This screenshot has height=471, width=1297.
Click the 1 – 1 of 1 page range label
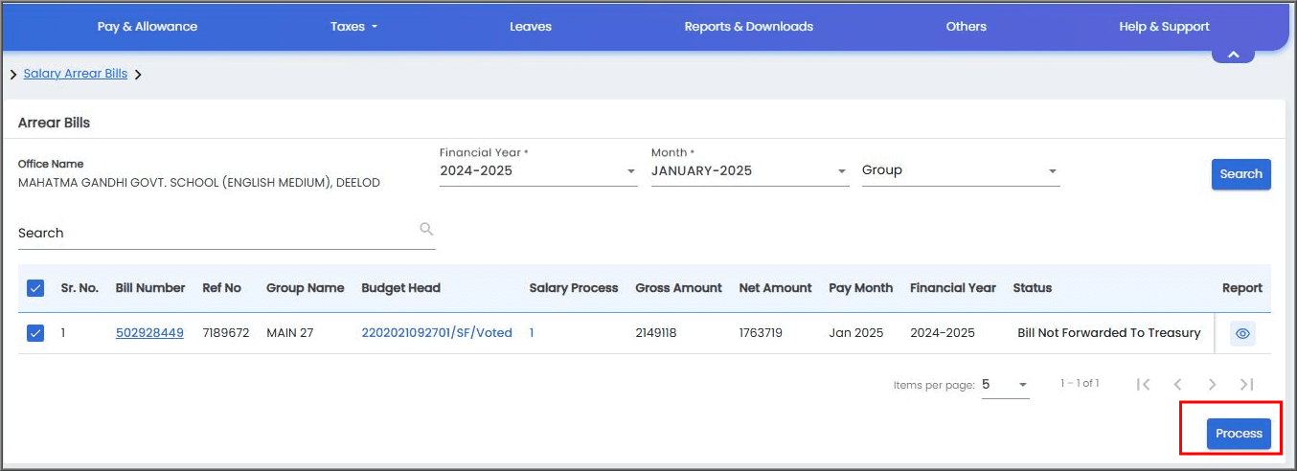coord(1080,383)
